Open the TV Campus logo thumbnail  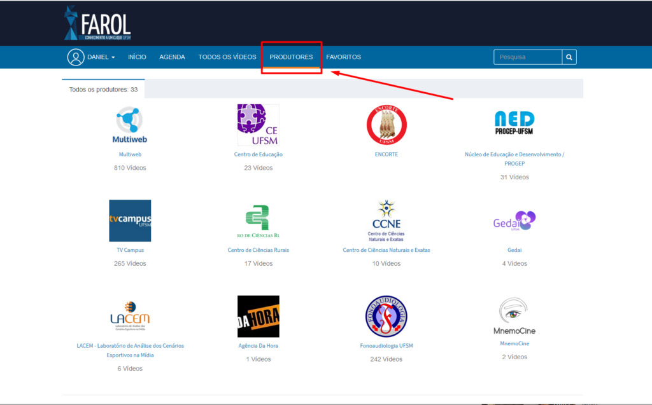coord(130,221)
